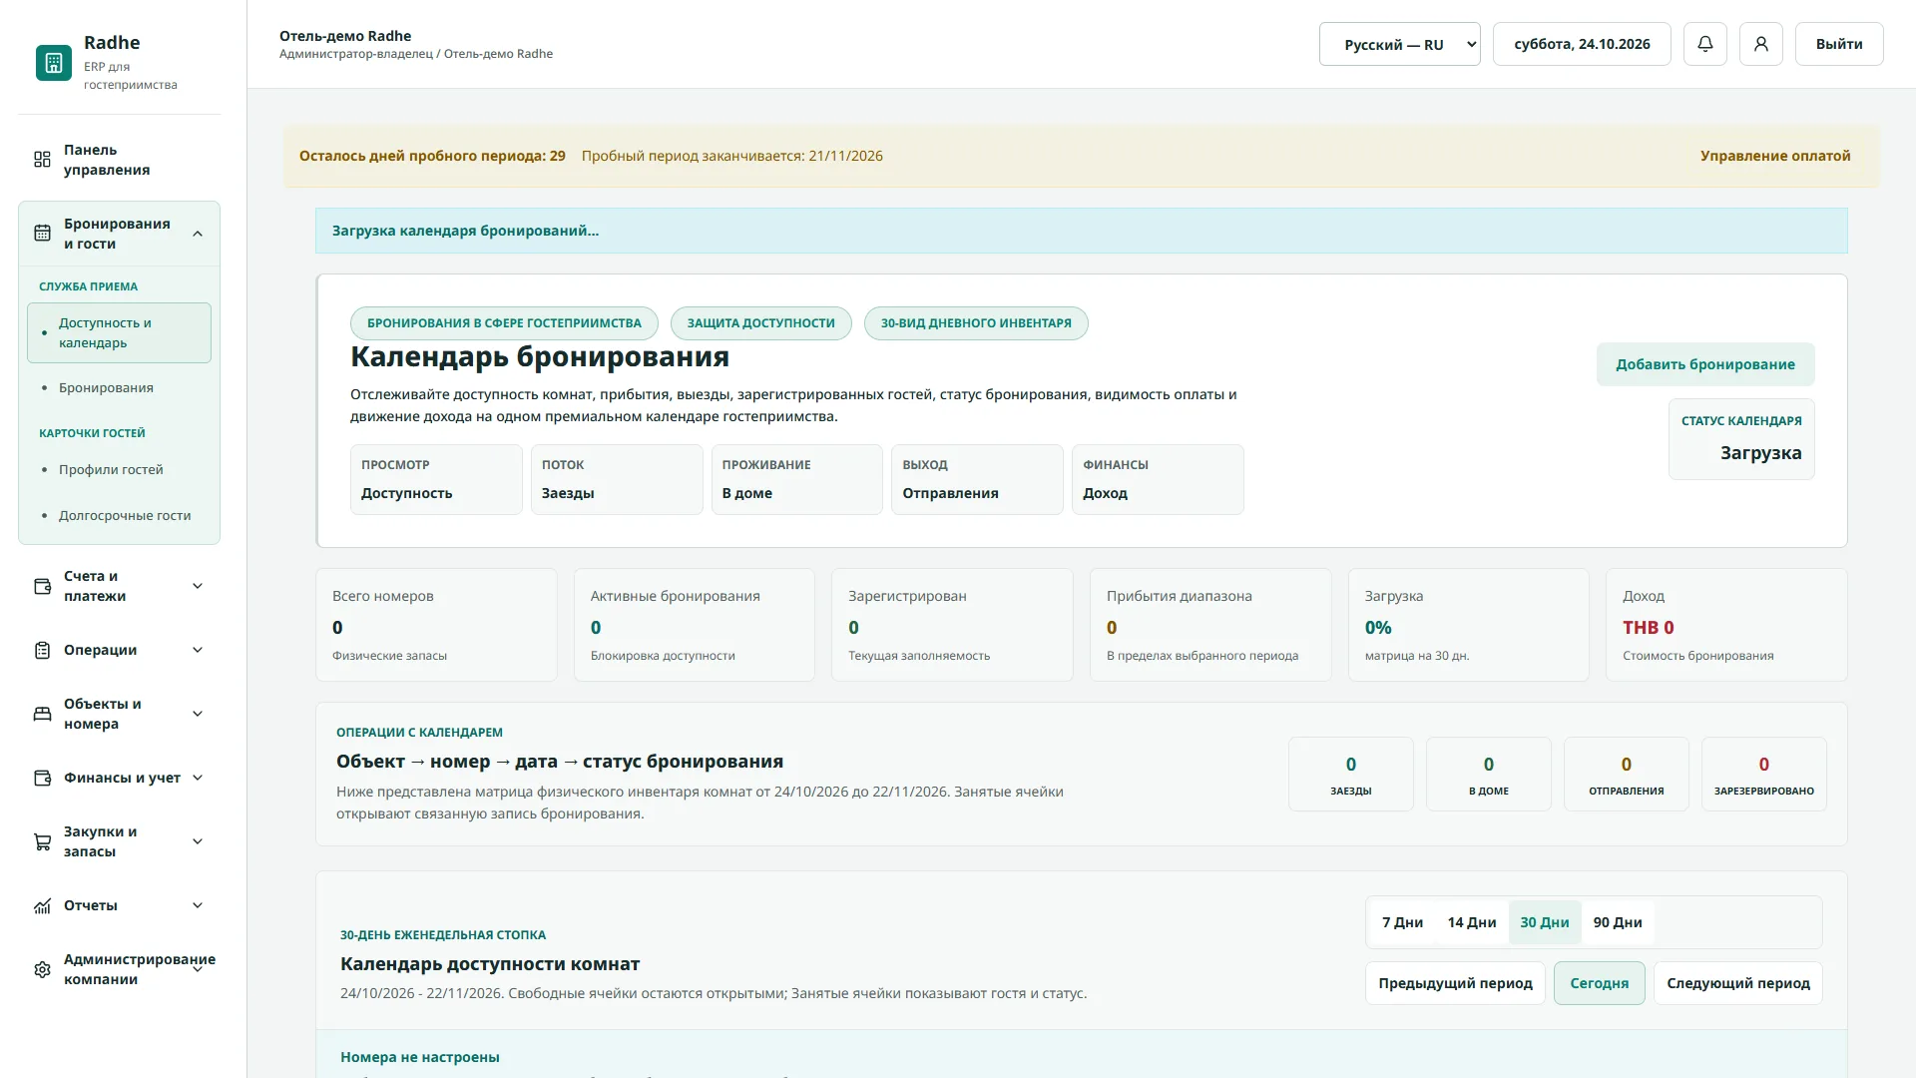Click the Финансы Доход card
The width and height of the screenshot is (1916, 1078).
point(1158,479)
